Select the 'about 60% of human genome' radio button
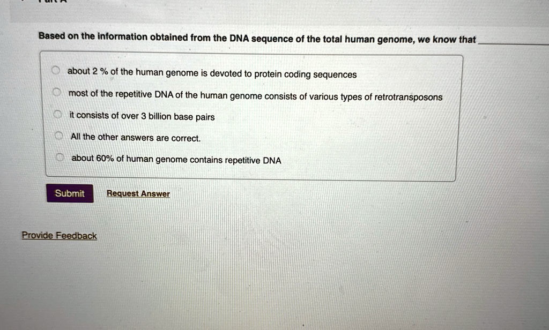The width and height of the screenshot is (549, 330). point(60,157)
